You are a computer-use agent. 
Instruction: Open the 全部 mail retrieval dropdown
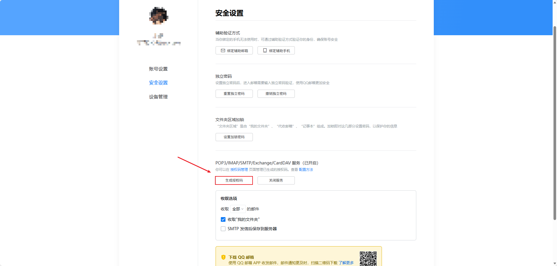click(238, 209)
